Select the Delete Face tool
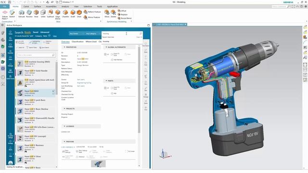308x173 pixels. click(114, 14)
